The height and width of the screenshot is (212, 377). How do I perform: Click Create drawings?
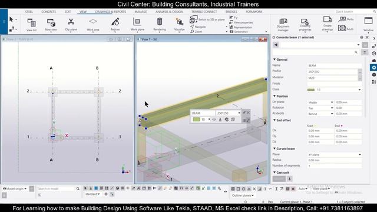pos(328,25)
